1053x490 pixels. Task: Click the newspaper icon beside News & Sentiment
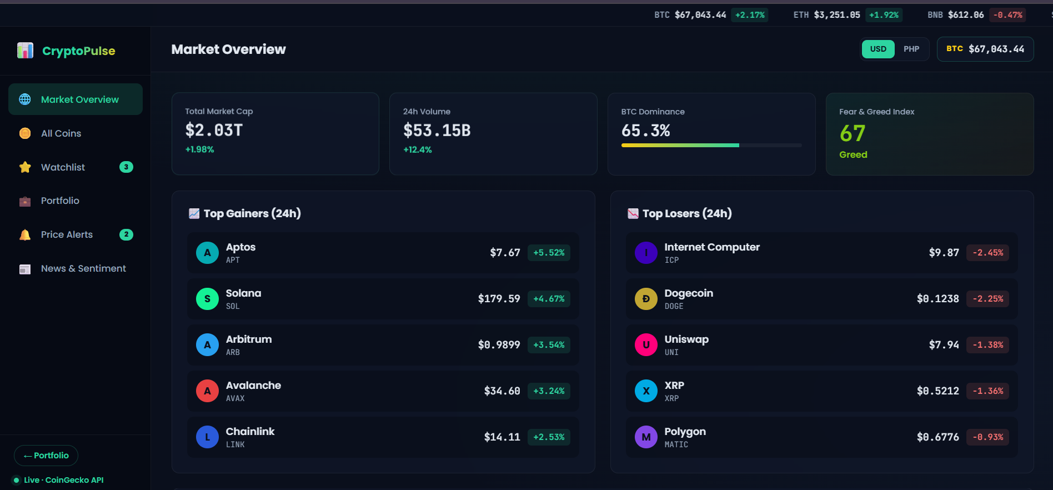(25, 269)
